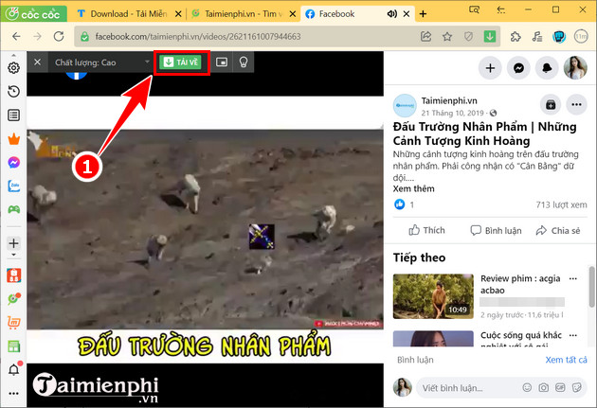The width and height of the screenshot is (597, 408).
Task: Like the video with the Thích button
Action: point(425,230)
